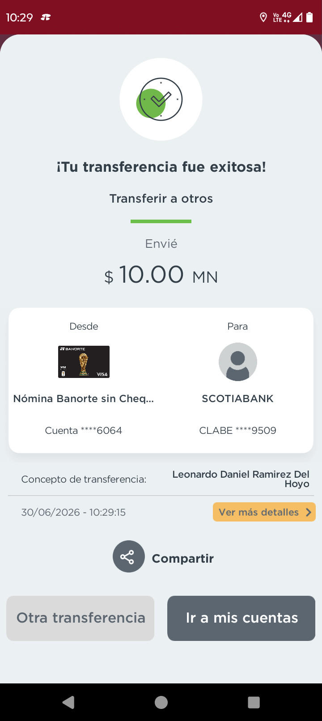Tap the Android back navigation icon
This screenshot has height=721, width=322.
click(x=68, y=702)
